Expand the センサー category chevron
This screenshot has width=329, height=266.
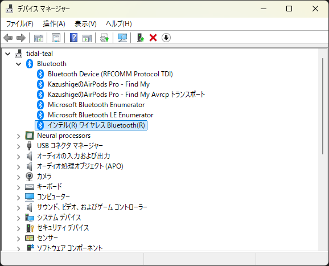[19, 239]
